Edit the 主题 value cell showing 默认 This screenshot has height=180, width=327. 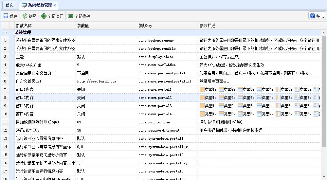click(x=106, y=57)
